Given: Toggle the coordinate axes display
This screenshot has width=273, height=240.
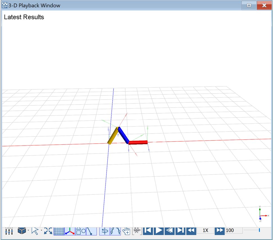Looking at the screenshot, I should tap(70, 231).
